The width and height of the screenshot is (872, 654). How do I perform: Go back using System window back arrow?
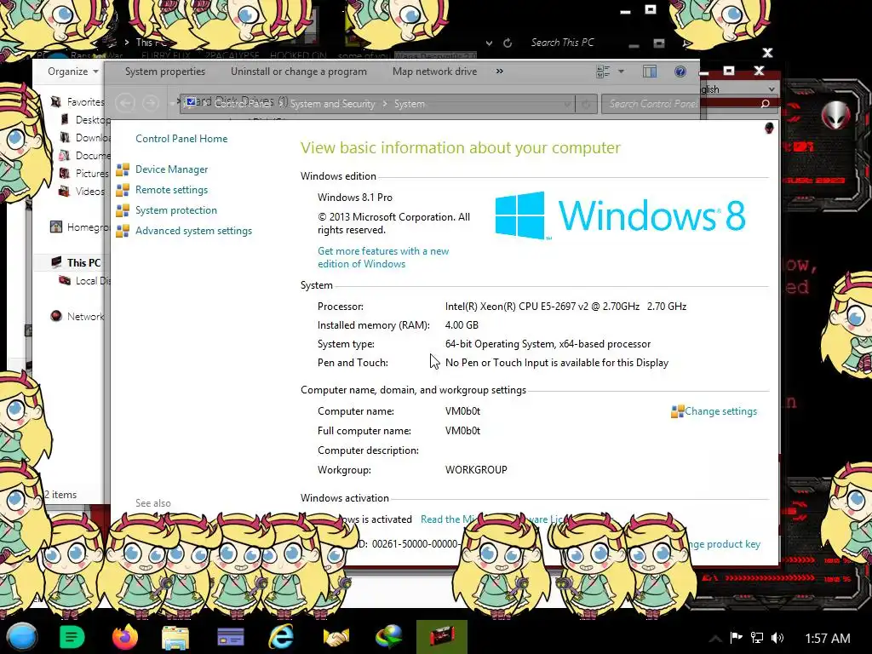[125, 103]
